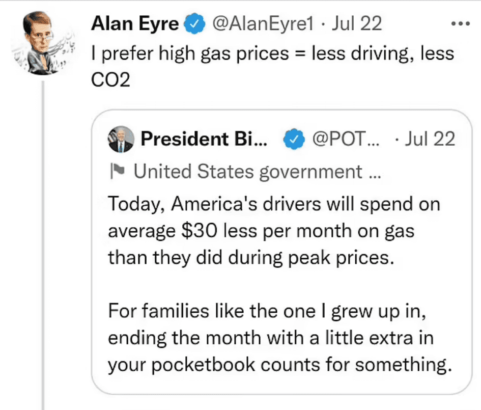
Task: Click President Biden's small profile photo
Action: [x=121, y=139]
